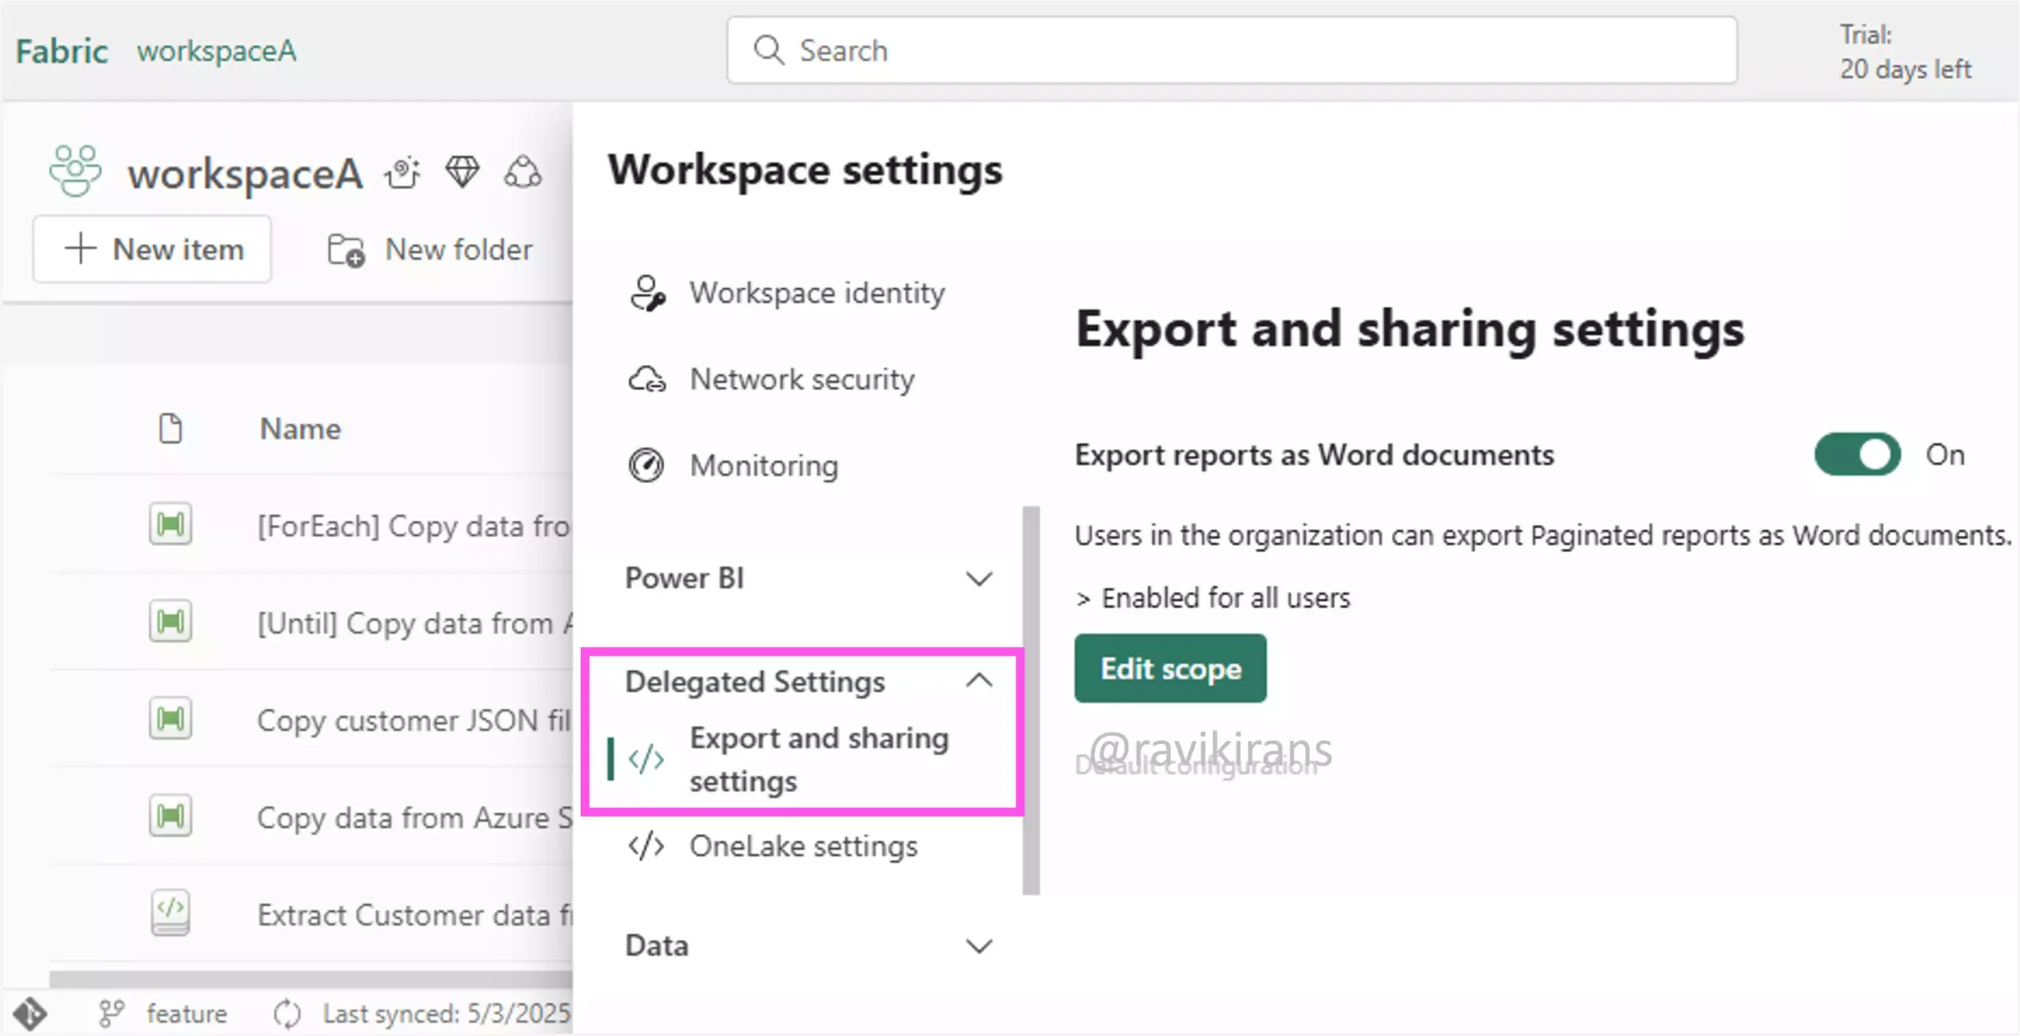The height and width of the screenshot is (1036, 2020).
Task: Click the workspace list horizontal scrollbar
Action: (x=311, y=980)
